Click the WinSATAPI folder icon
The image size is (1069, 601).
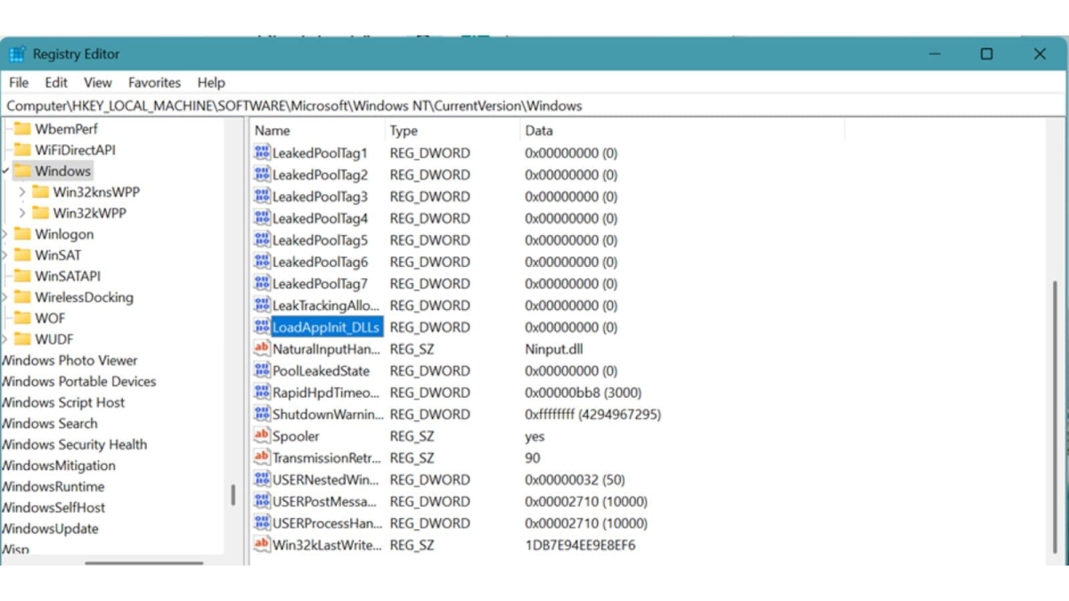(x=21, y=276)
